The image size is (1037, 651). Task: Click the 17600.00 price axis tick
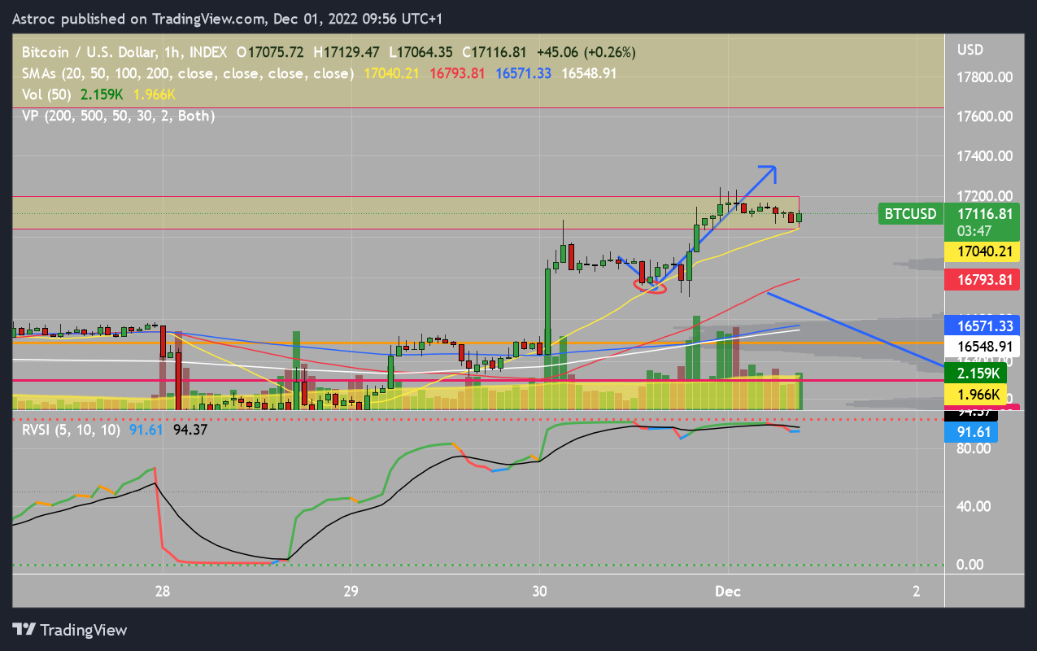click(x=984, y=116)
